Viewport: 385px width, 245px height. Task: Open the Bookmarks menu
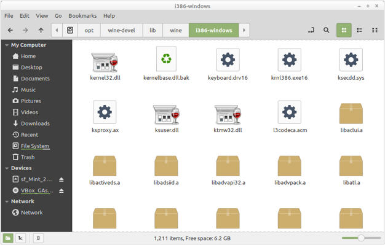click(82, 16)
